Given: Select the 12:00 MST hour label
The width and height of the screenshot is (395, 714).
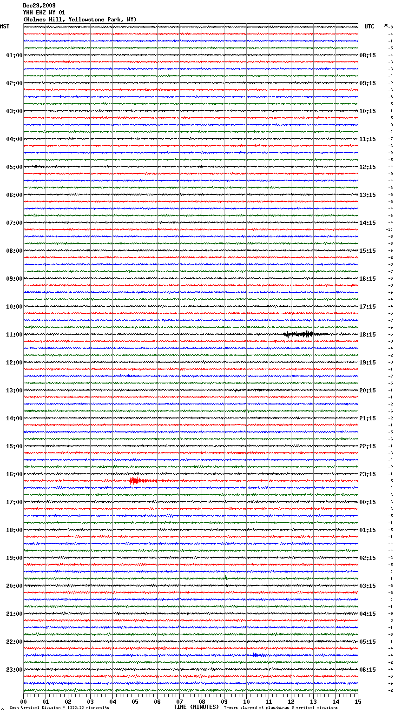Looking at the screenshot, I should point(14,363).
